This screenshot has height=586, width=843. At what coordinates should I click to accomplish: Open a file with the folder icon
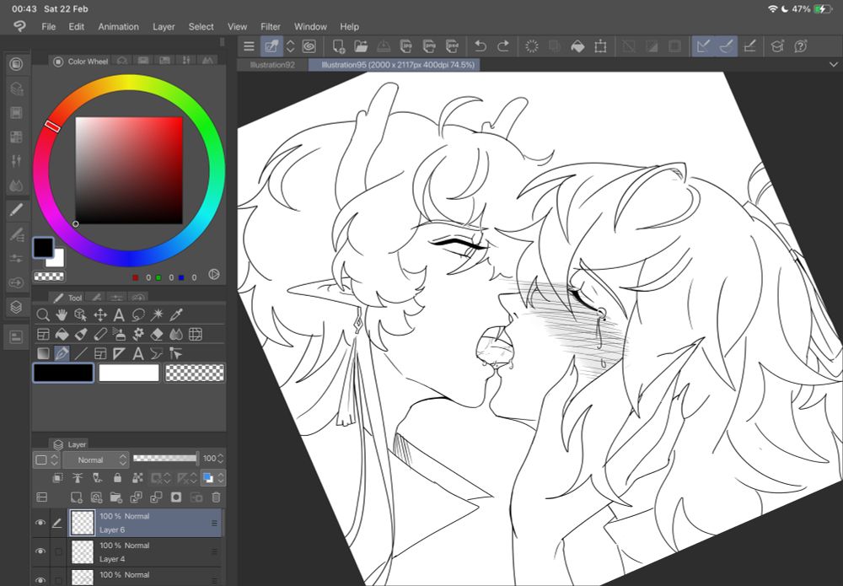click(361, 46)
